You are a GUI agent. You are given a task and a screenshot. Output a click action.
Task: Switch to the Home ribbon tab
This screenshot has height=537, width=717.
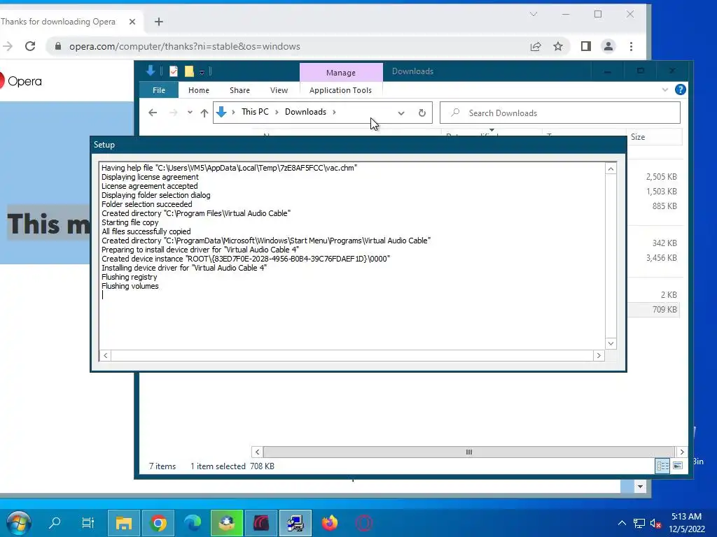click(x=198, y=90)
